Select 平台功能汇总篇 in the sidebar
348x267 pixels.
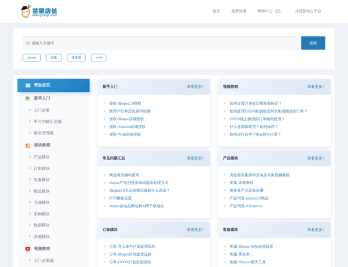pos(48,122)
